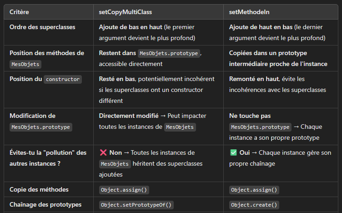Click MesObjets.prototype under Modification de
Viewport: 342px width, 213px height.
click(x=41, y=127)
